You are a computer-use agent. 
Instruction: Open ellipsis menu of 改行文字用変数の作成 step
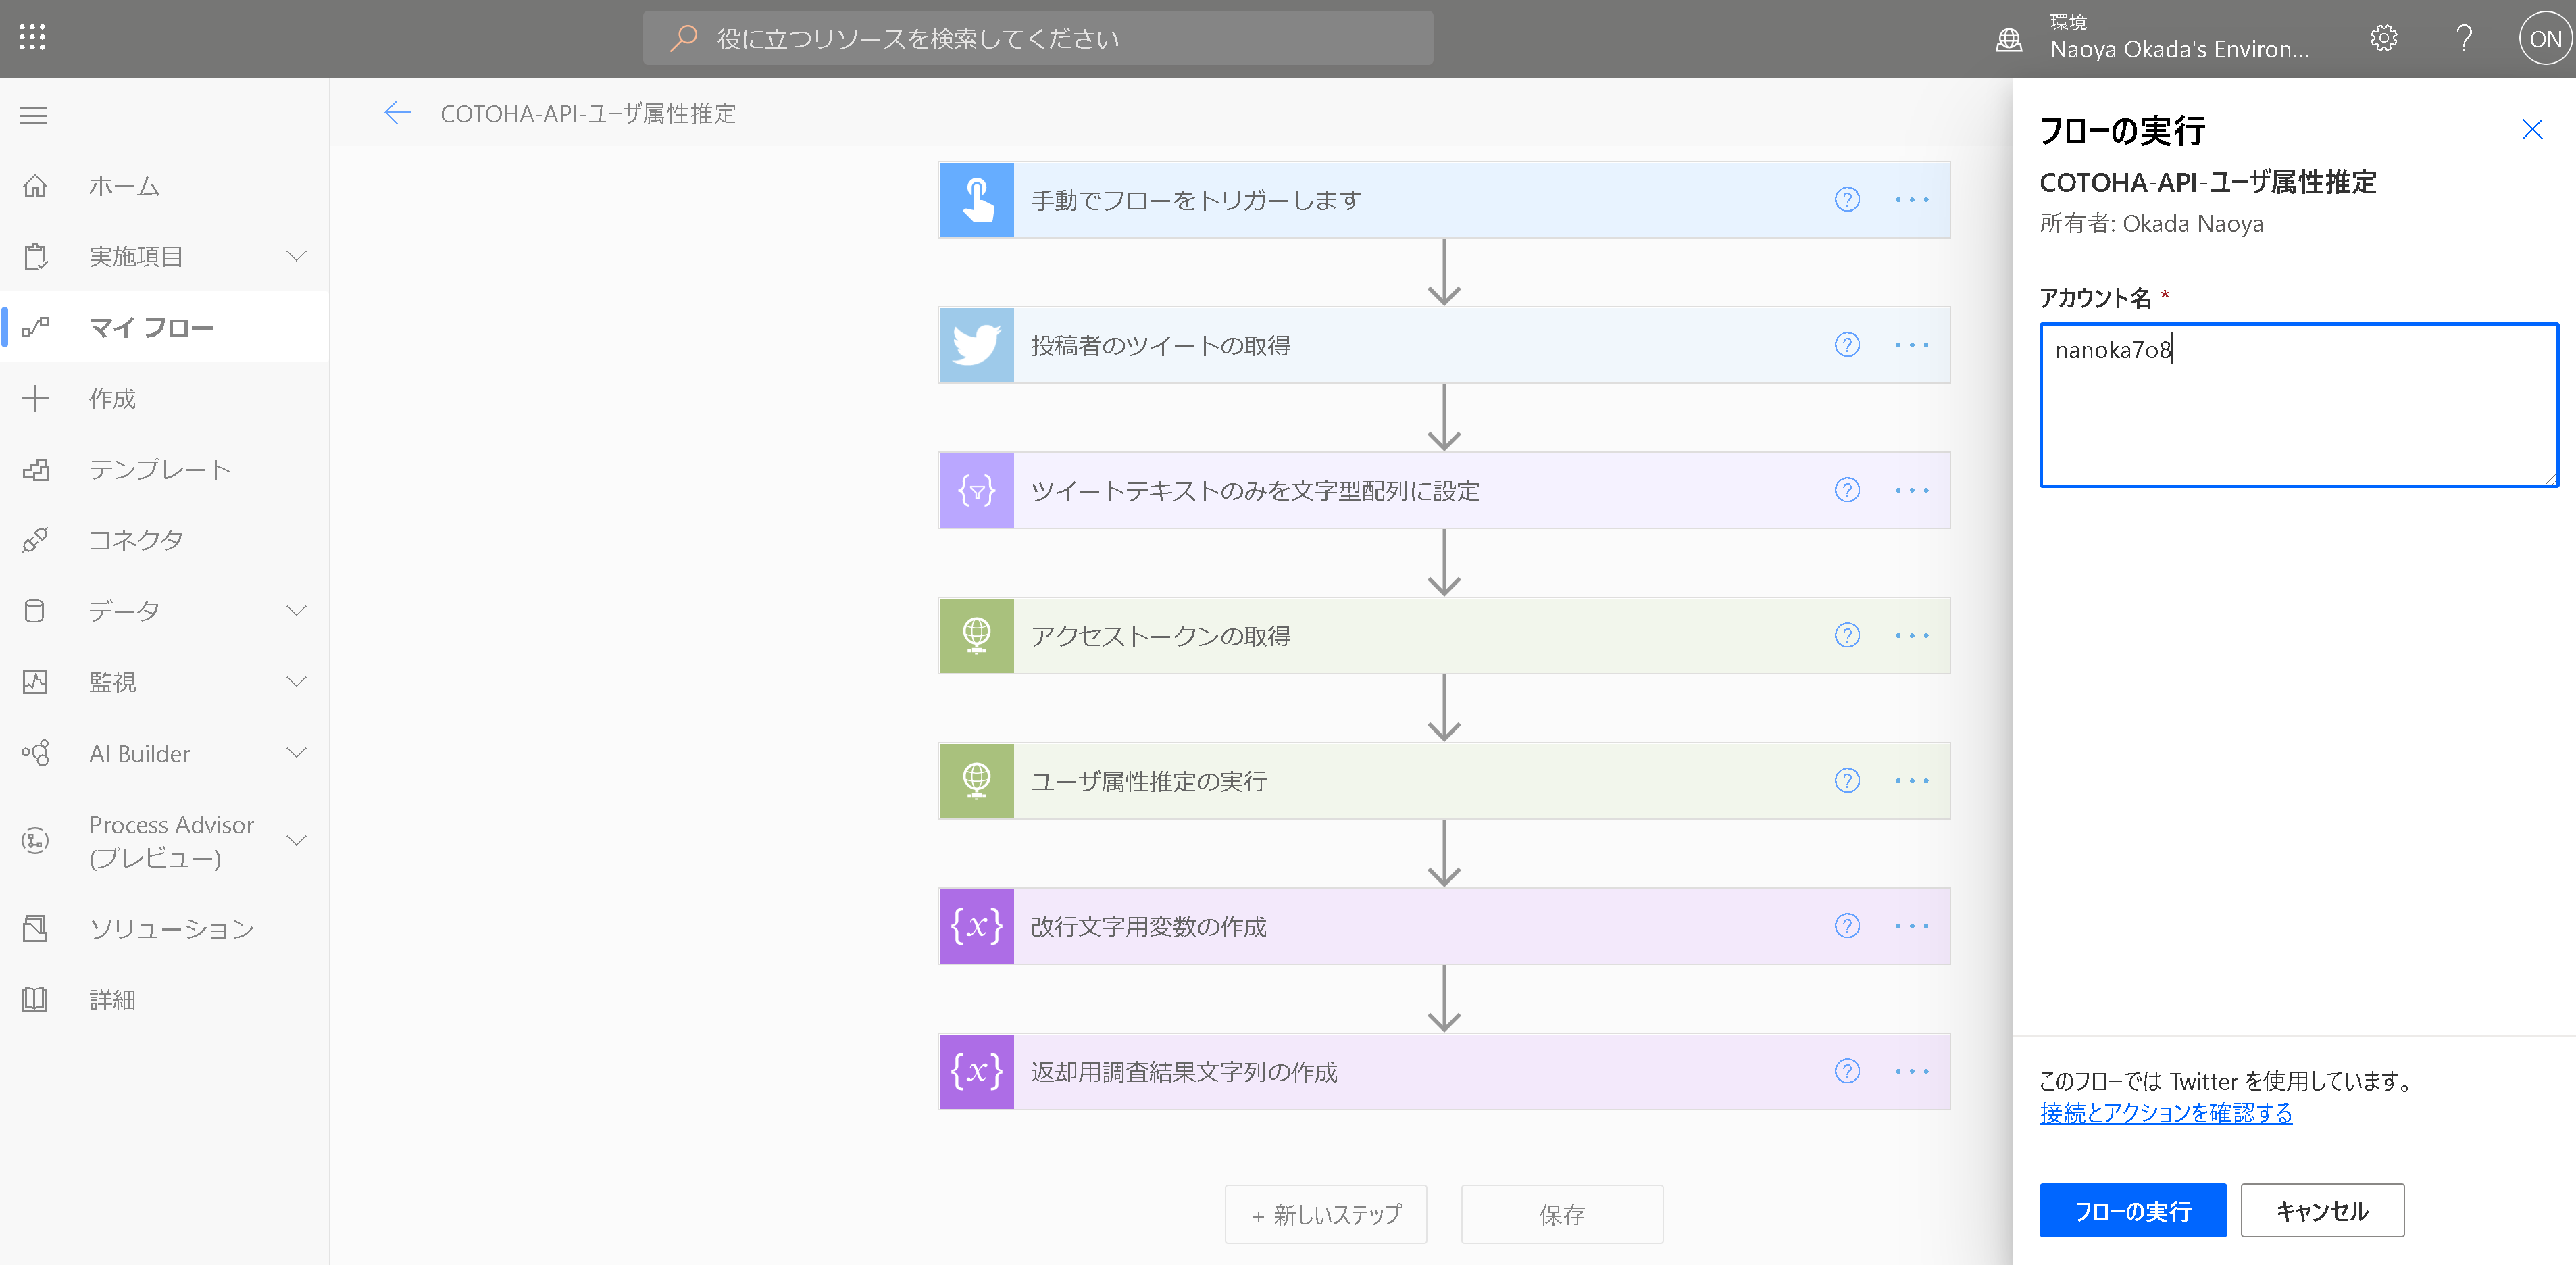pyautogui.click(x=1911, y=926)
